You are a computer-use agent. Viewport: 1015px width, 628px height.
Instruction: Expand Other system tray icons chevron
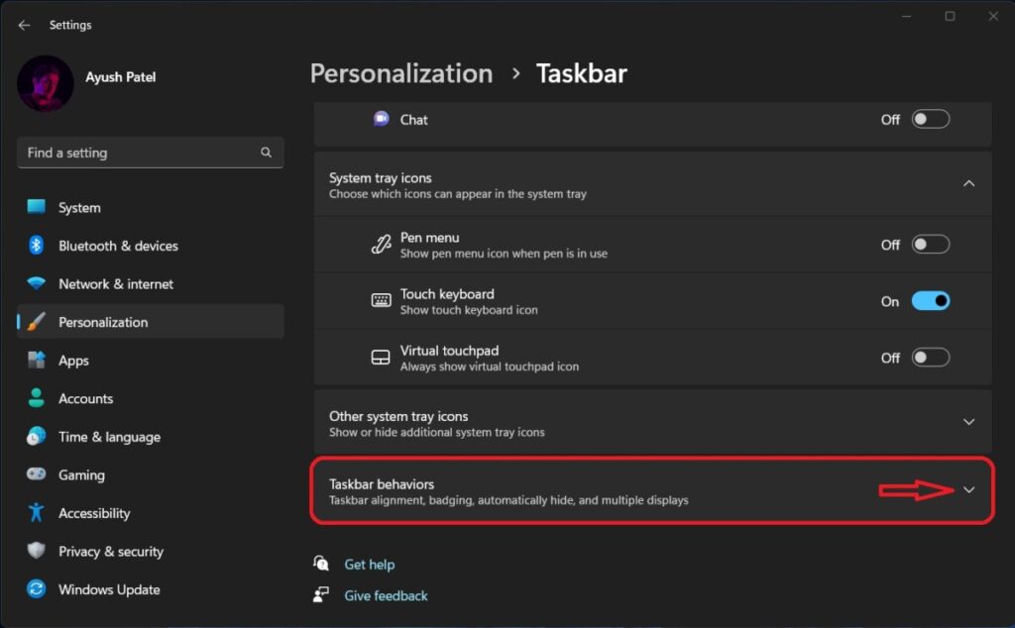point(968,422)
